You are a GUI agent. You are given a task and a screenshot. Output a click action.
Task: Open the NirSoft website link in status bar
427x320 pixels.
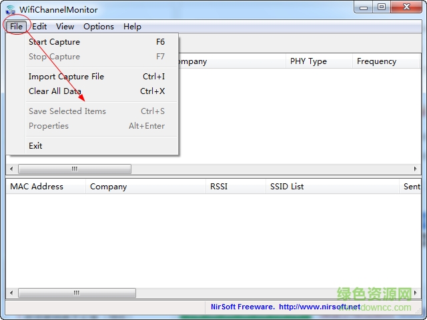coord(319,307)
